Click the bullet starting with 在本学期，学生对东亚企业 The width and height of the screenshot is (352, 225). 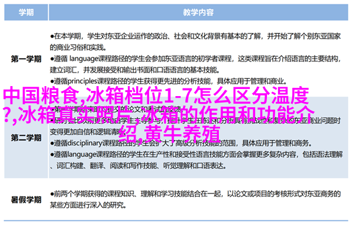tap(195, 36)
